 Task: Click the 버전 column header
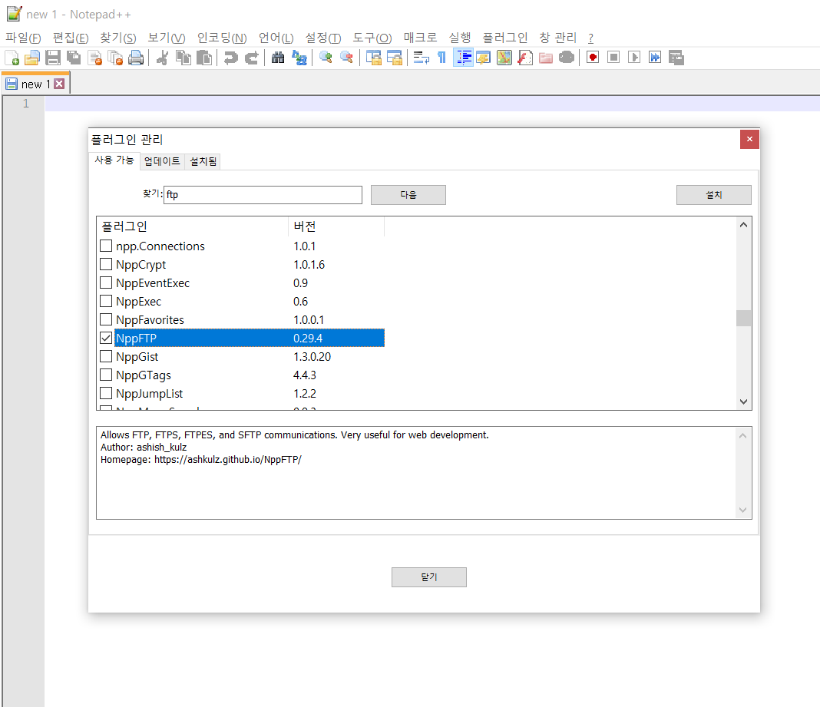pyautogui.click(x=336, y=226)
